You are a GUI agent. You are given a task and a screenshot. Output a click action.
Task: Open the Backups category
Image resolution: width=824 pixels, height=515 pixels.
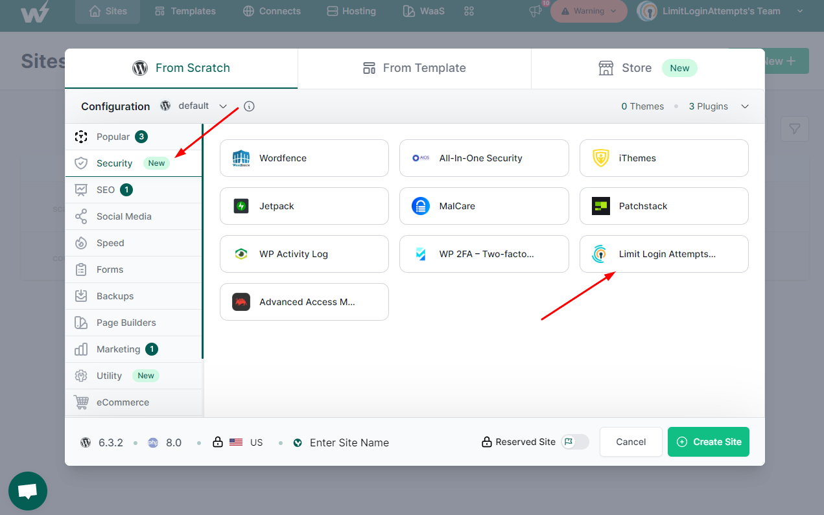pyautogui.click(x=134, y=296)
